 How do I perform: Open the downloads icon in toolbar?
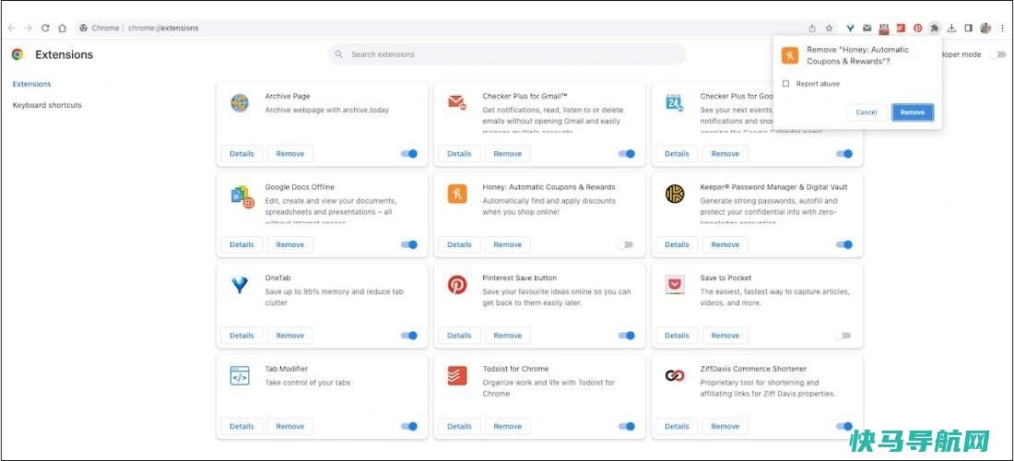click(x=951, y=28)
